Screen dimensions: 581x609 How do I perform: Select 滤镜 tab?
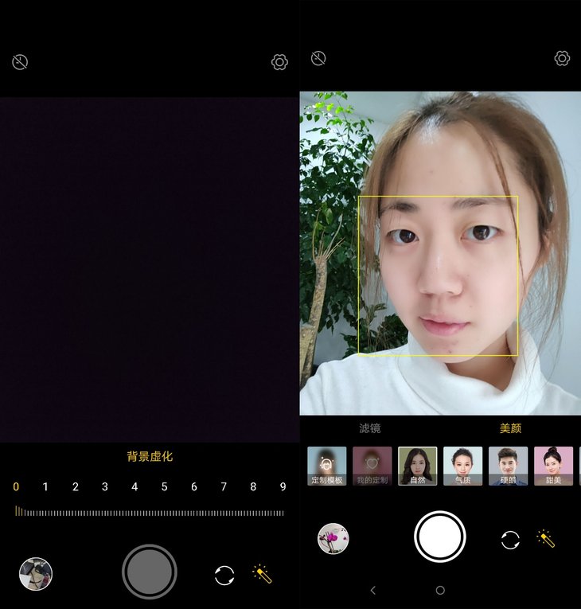click(x=370, y=428)
